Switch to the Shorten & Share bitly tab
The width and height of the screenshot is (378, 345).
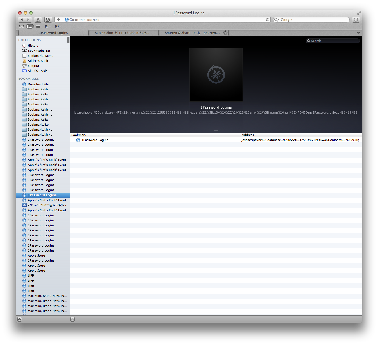coord(193,33)
